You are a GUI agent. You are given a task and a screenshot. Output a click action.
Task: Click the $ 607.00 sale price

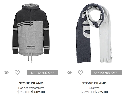click(x=38, y=92)
